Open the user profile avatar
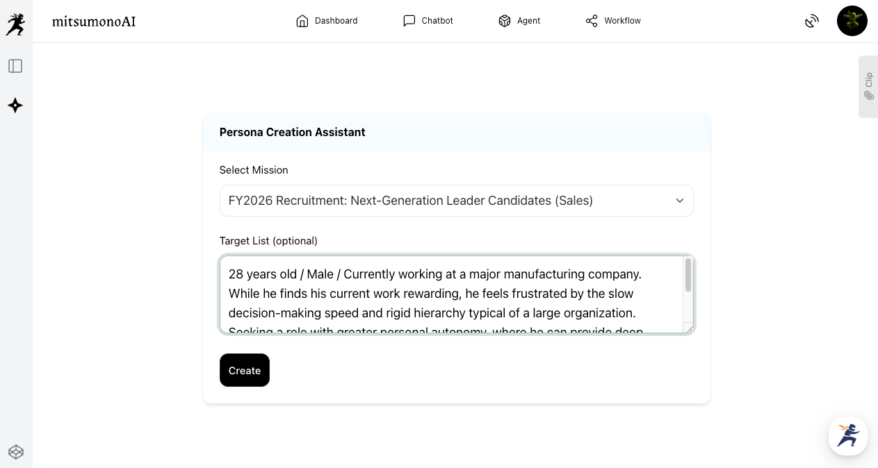The width and height of the screenshot is (878, 468). pos(852,22)
